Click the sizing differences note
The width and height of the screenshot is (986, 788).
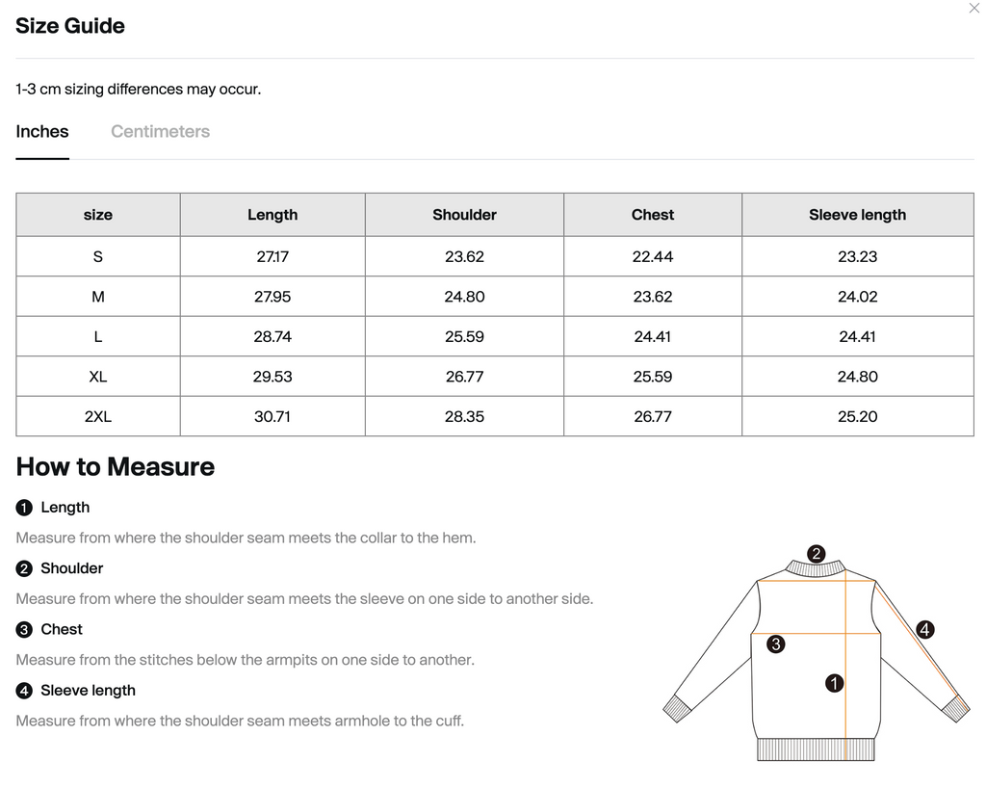(139, 90)
